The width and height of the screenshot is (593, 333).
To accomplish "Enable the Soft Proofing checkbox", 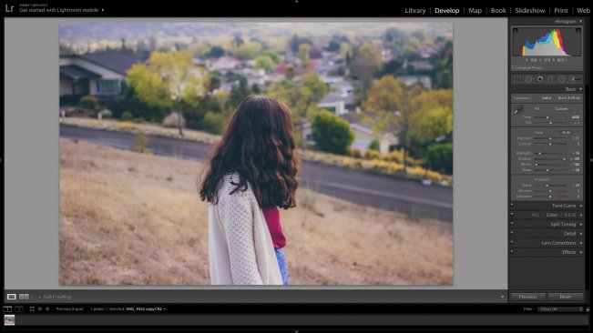I will pyautogui.click(x=40, y=298).
